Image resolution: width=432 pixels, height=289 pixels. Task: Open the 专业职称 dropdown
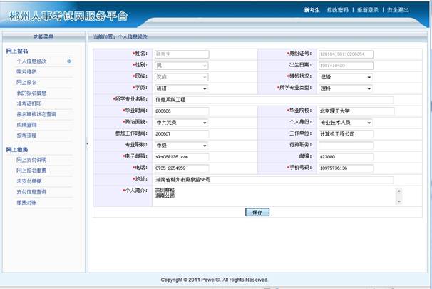pos(205,145)
